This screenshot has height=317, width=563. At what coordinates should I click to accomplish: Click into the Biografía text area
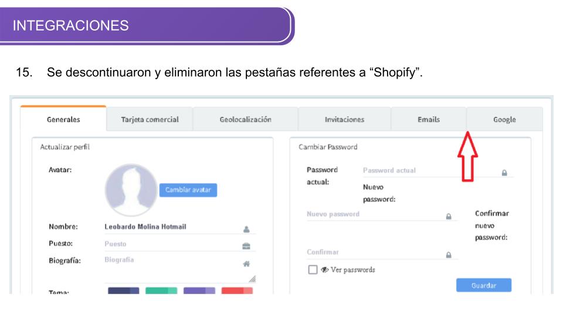pos(180,268)
